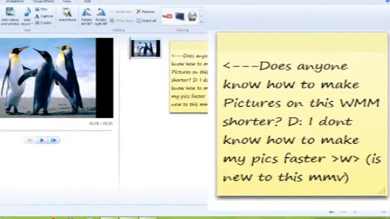Insert Credits at the end
Screen dimensions: 390x219
tap(43, 23)
